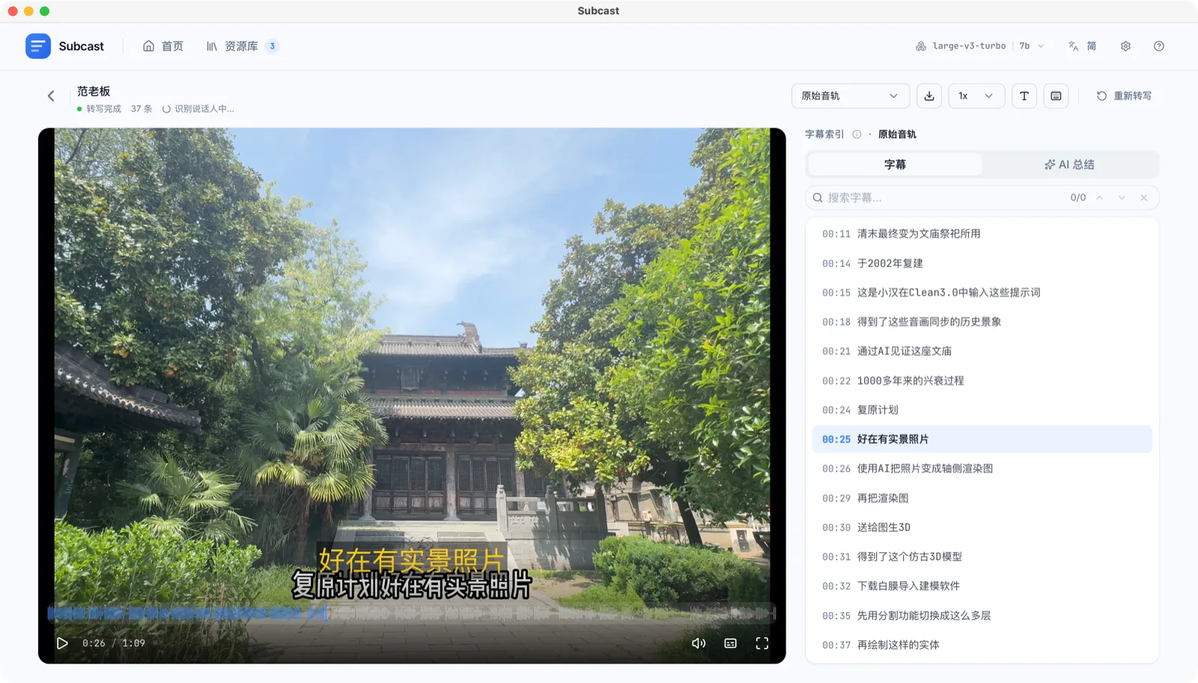The image size is (1198, 683).
Task: Toggle video subtitles display
Action: 731,643
